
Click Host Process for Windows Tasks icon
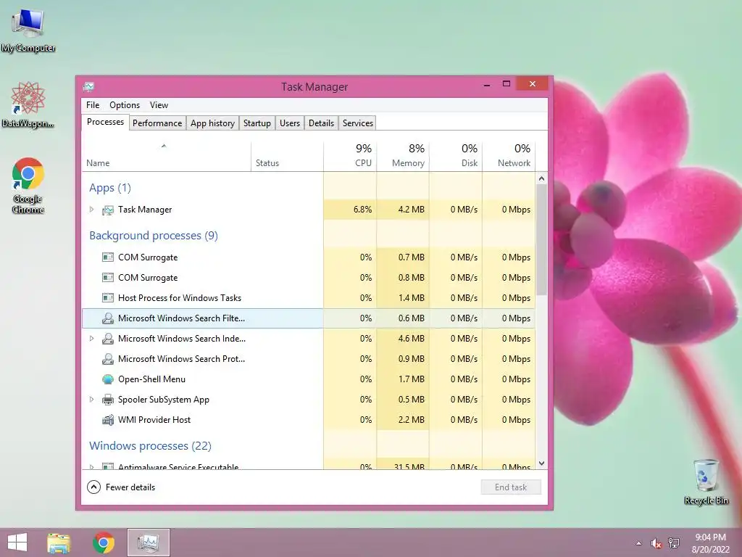tap(108, 298)
